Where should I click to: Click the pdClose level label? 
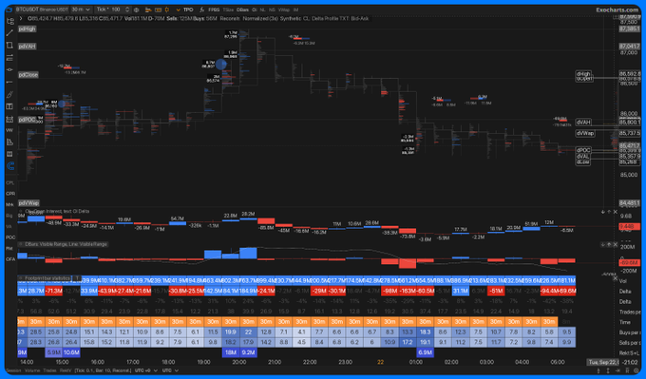[x=28, y=75]
